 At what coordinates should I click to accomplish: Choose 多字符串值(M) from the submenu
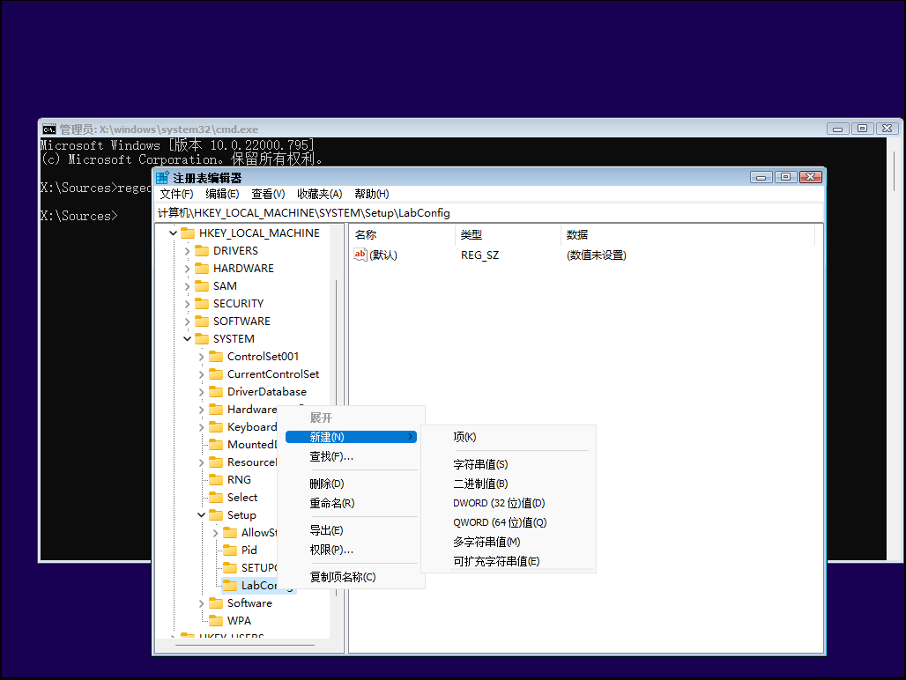tap(509, 542)
